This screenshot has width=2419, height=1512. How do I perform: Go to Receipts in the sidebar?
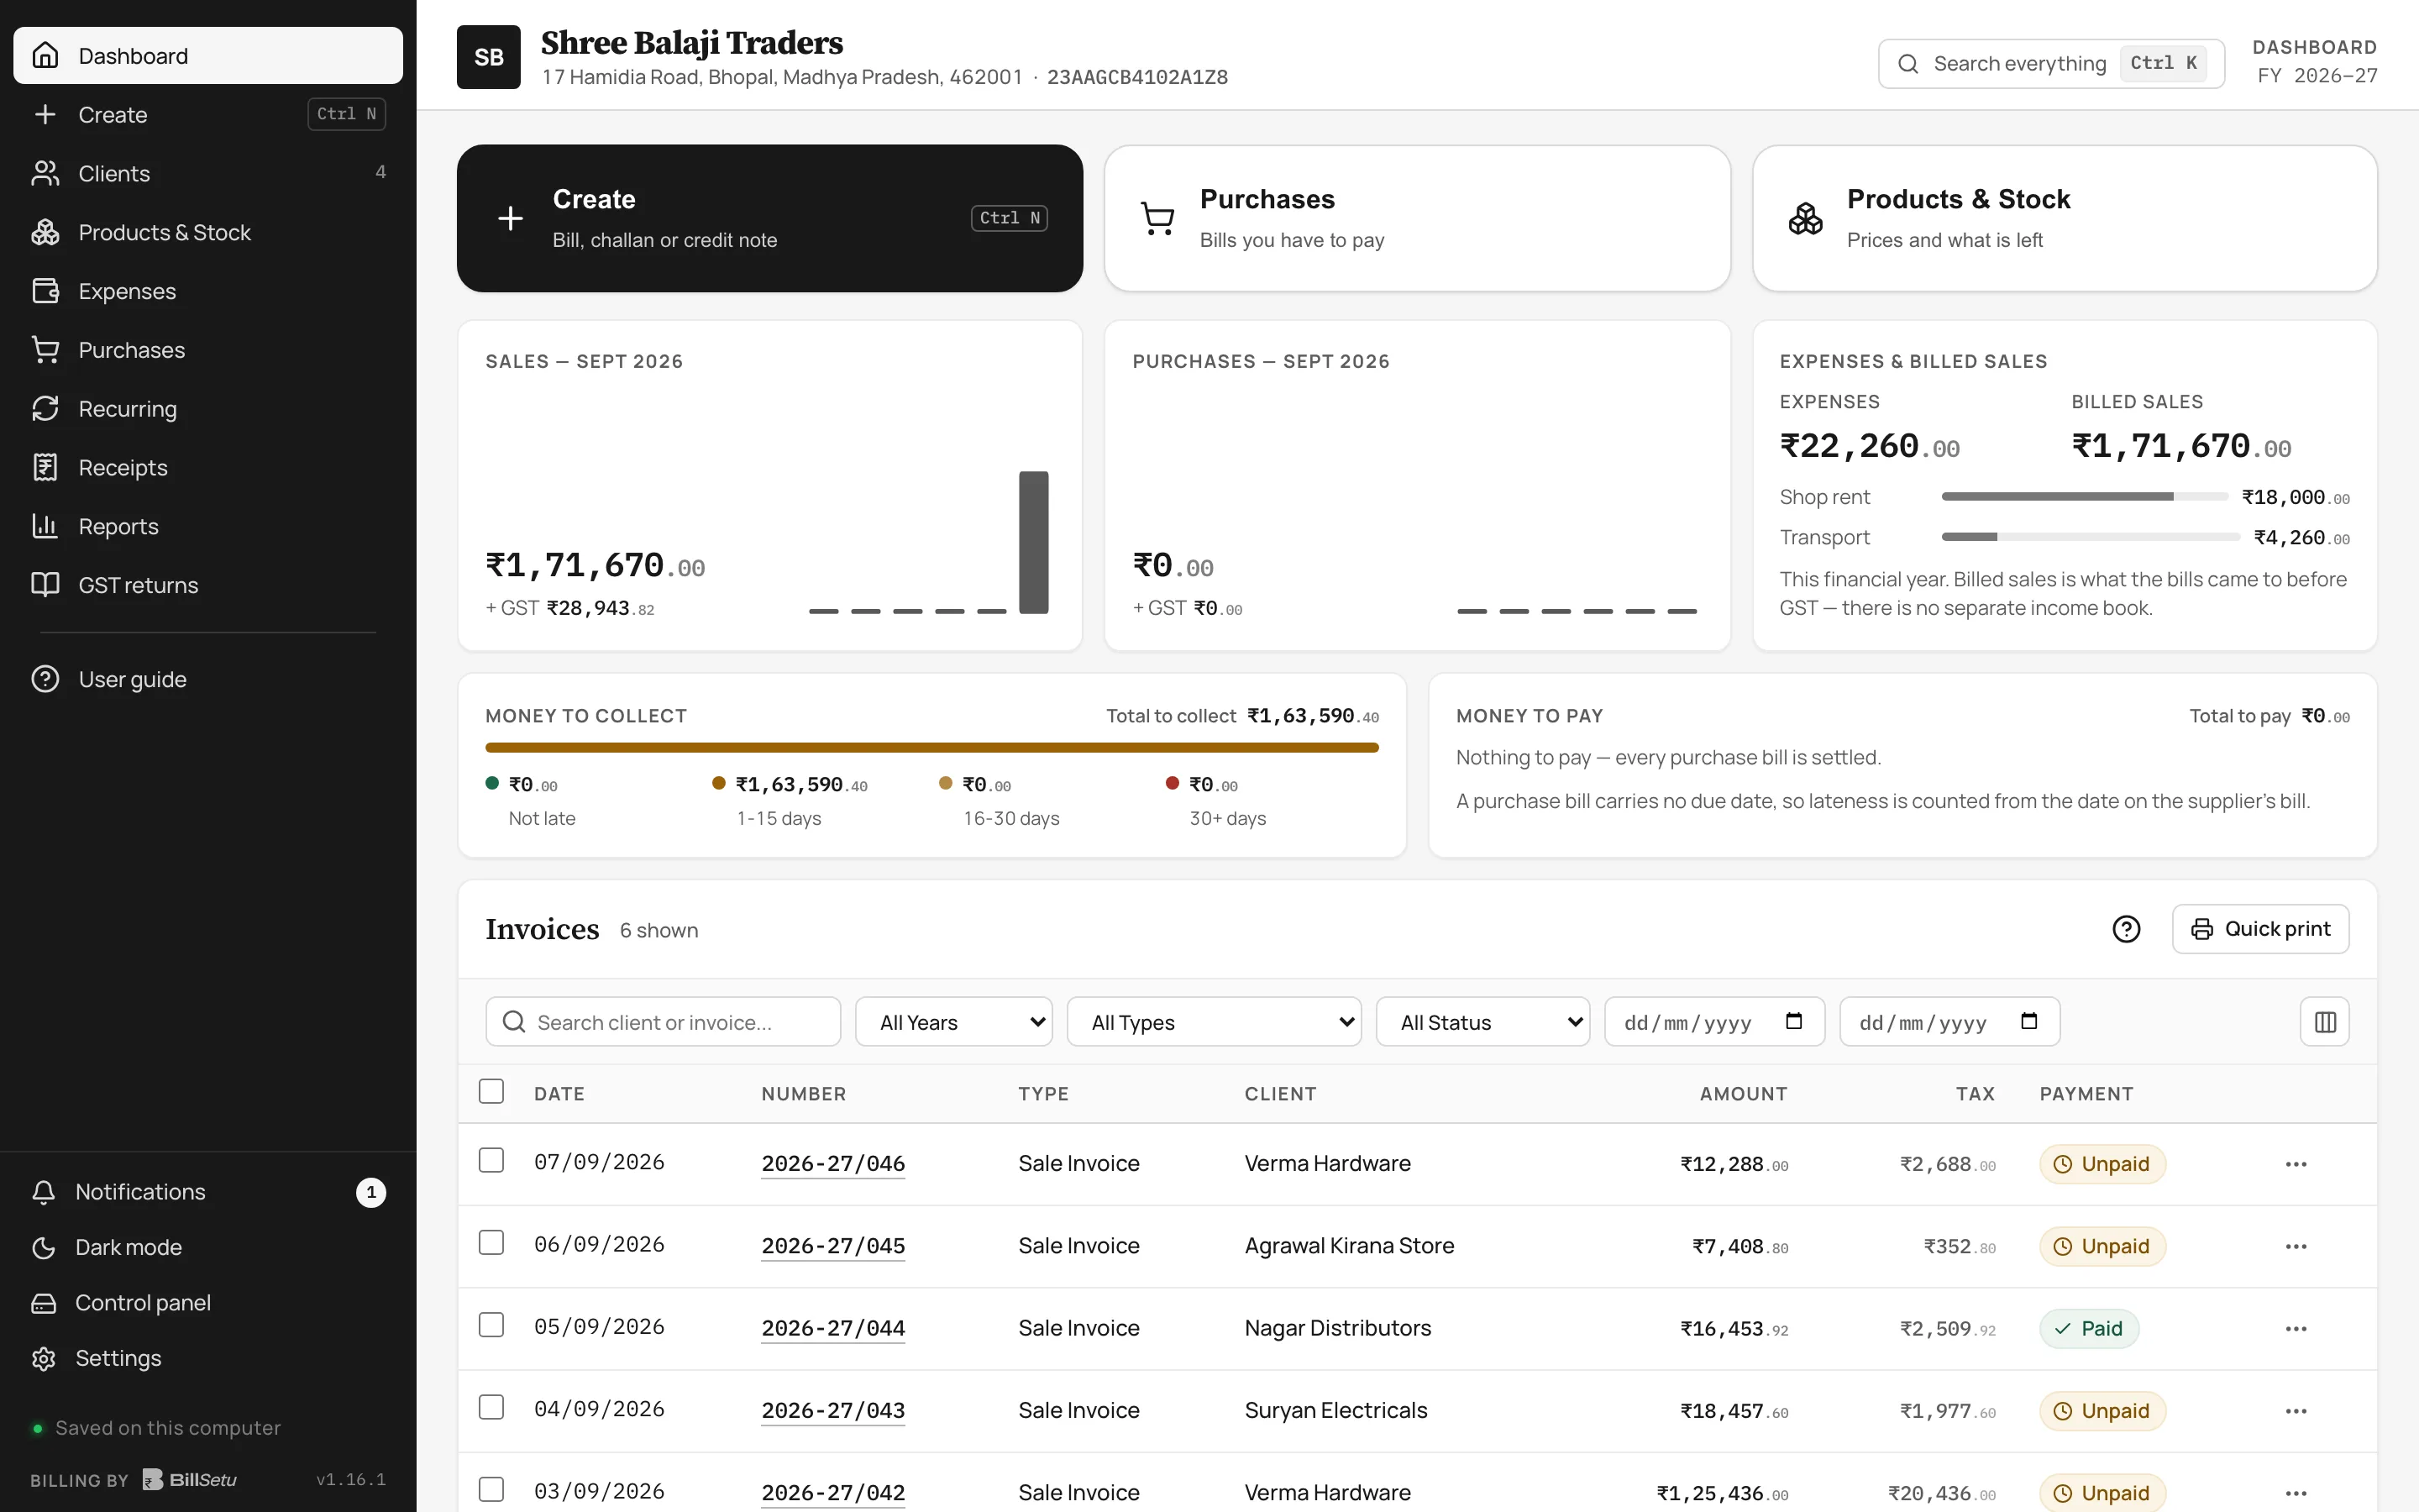point(208,467)
